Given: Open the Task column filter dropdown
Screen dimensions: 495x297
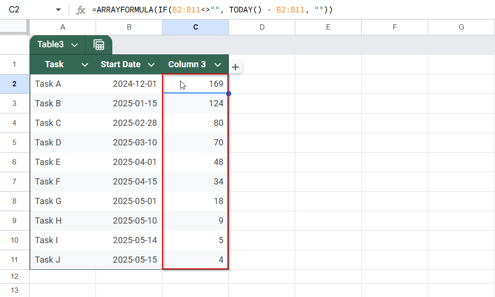Looking at the screenshot, I should 85,65.
